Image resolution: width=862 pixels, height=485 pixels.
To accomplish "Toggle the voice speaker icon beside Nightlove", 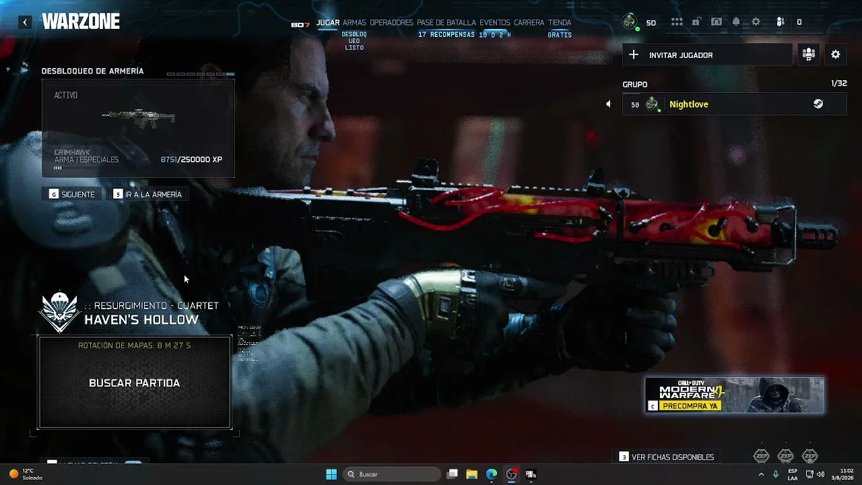I will 608,104.
